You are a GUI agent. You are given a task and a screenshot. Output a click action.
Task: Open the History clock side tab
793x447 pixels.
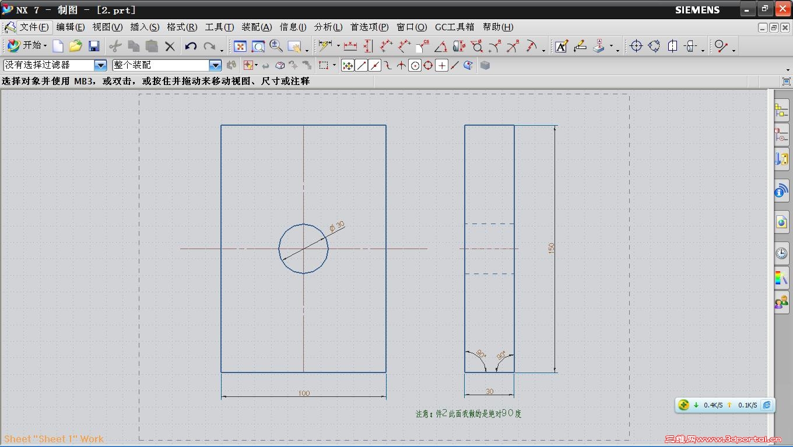point(781,253)
